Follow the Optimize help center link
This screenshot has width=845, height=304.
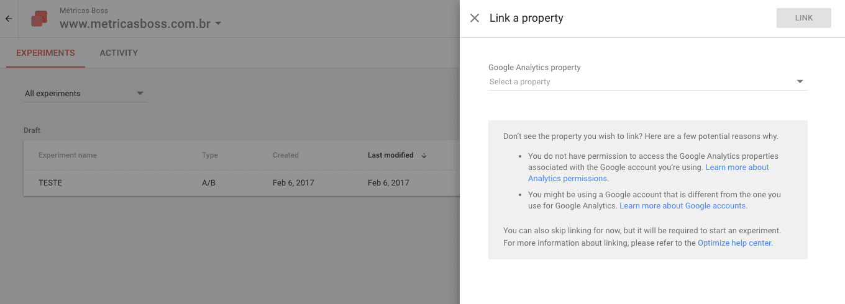tap(734, 243)
